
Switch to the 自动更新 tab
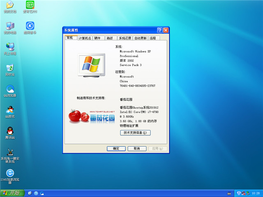coord(141,38)
